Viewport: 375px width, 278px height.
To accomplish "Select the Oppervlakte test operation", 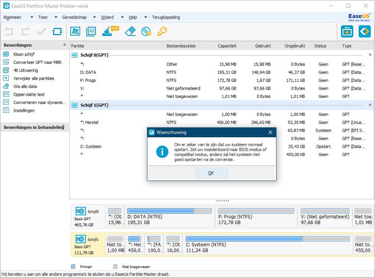I will (x=29, y=94).
